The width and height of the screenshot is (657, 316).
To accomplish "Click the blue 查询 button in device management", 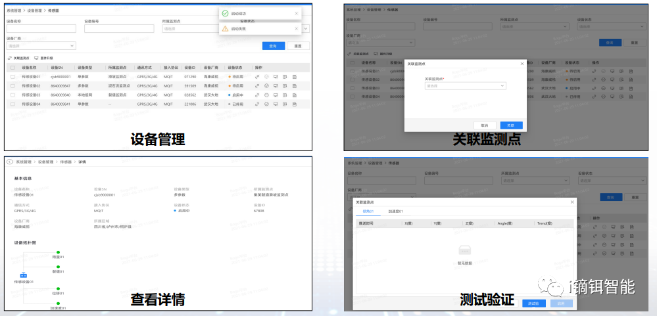I will click(273, 46).
